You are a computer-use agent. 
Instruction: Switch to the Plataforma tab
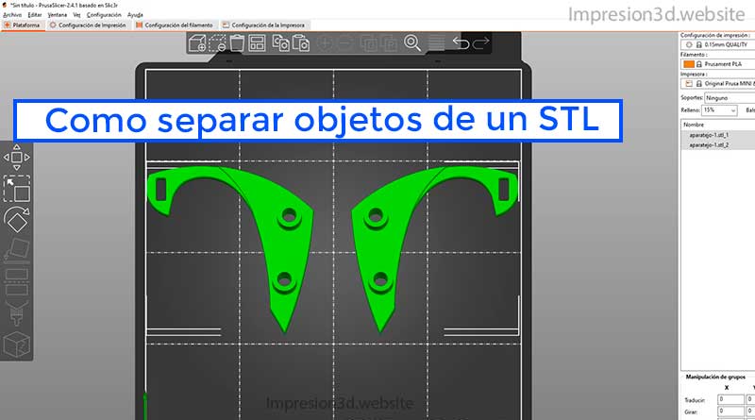(22, 25)
